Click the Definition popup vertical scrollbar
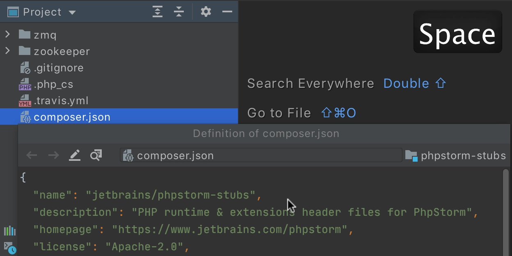512x256 pixels. (x=506, y=213)
